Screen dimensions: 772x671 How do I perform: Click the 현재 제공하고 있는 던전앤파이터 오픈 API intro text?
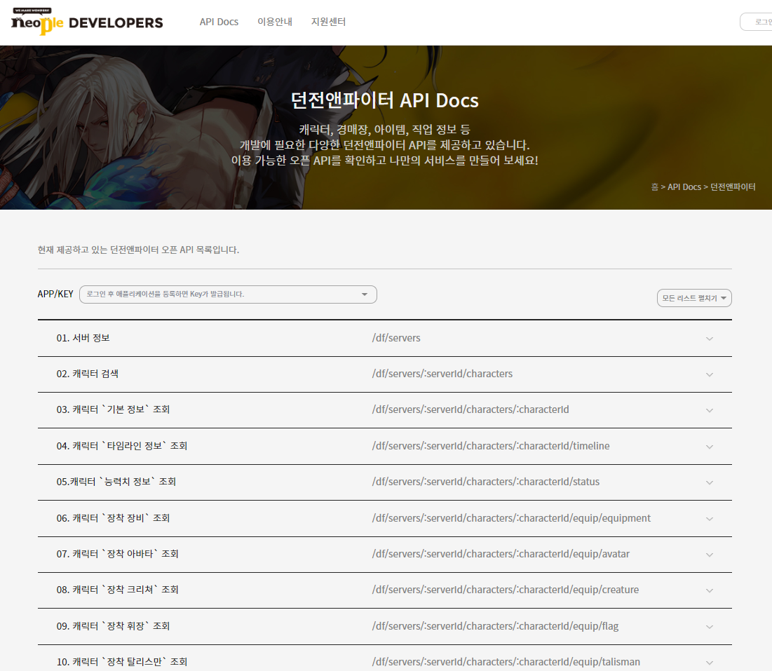138,250
